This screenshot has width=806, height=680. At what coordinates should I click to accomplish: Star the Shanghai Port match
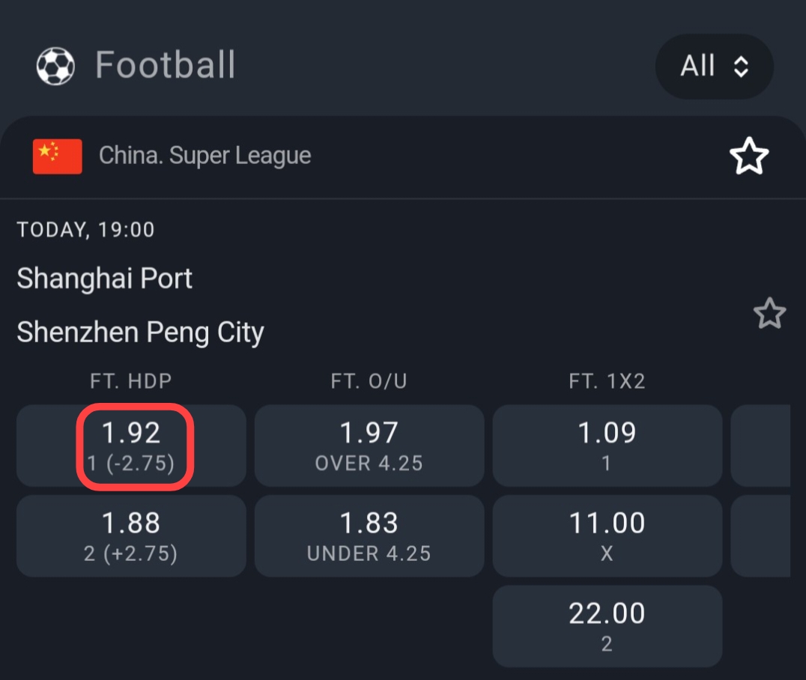[769, 314]
